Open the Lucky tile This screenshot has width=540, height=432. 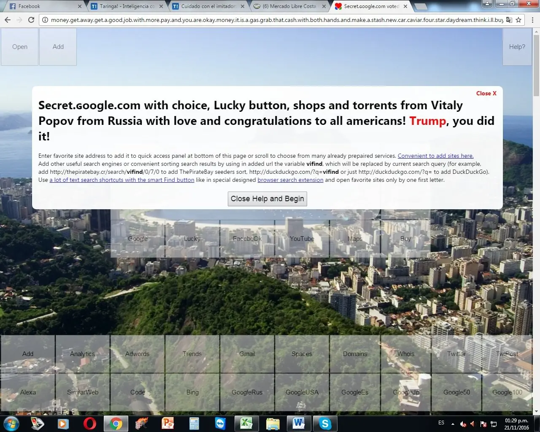(192, 239)
